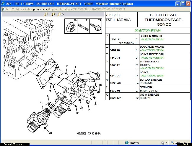This screenshot has height=146, width=192.
Task: Select part number 6930 96
Action: tap(115, 91)
